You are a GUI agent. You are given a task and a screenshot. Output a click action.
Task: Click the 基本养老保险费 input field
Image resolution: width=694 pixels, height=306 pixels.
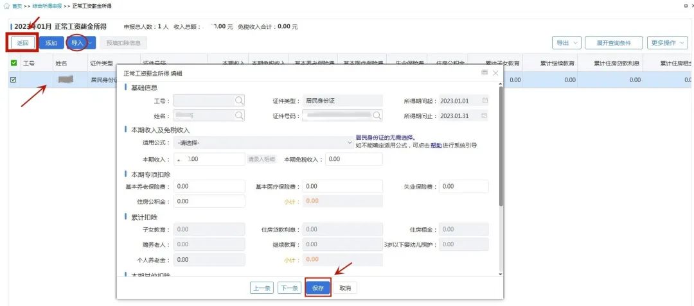(210, 186)
